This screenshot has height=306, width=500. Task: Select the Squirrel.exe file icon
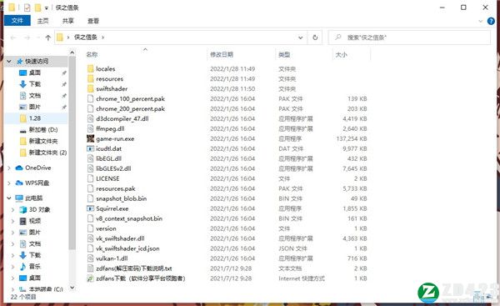(x=91, y=208)
